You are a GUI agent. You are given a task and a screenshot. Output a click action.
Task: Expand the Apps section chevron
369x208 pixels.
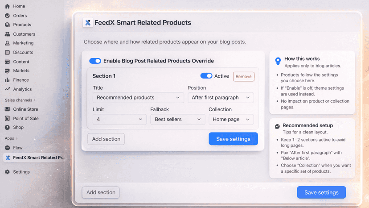point(16,138)
